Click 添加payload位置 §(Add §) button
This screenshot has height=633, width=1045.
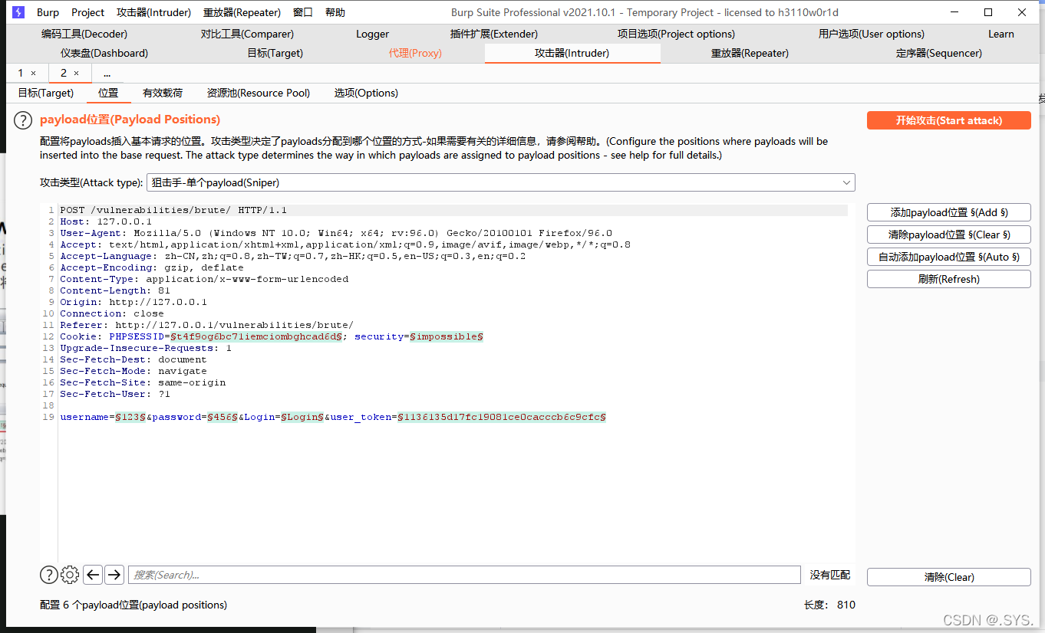pyautogui.click(x=949, y=212)
